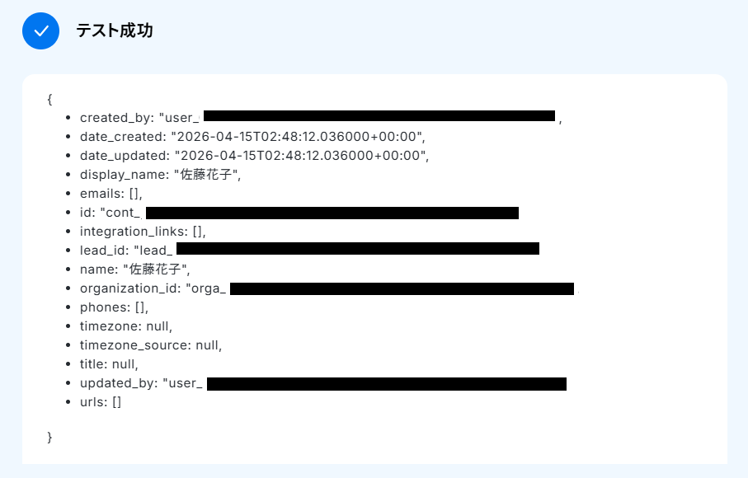Image resolution: width=748 pixels, height=478 pixels.
Task: Click the blue checkmark success icon
Action: 40,31
